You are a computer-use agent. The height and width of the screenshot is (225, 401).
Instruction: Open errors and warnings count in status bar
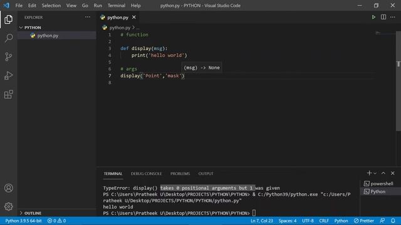(x=56, y=221)
